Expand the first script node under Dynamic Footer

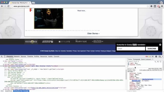pos(3,64)
